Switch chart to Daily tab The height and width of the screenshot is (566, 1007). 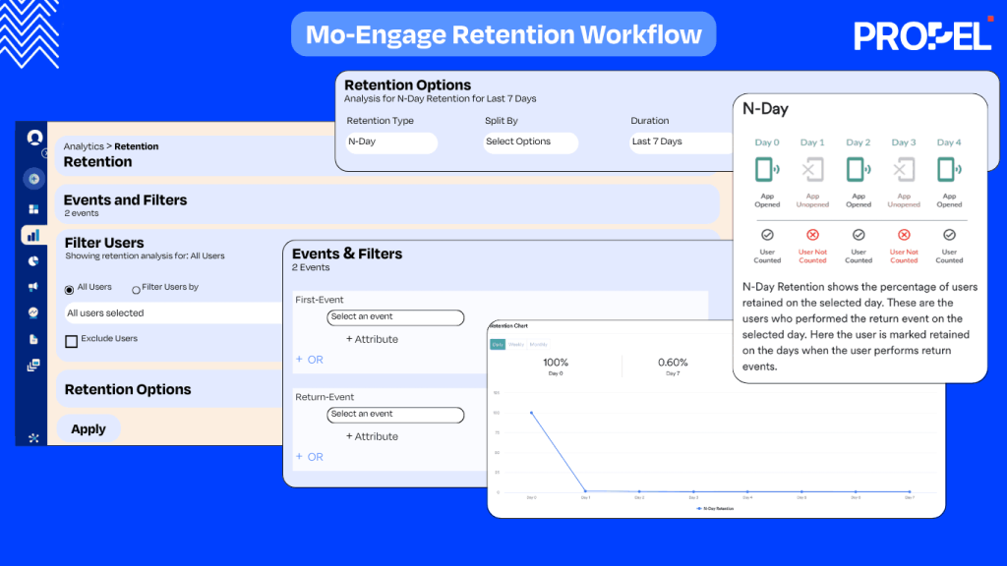[x=498, y=345]
